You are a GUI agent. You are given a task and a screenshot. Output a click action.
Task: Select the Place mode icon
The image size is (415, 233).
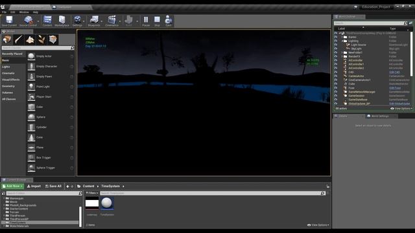pos(6,39)
